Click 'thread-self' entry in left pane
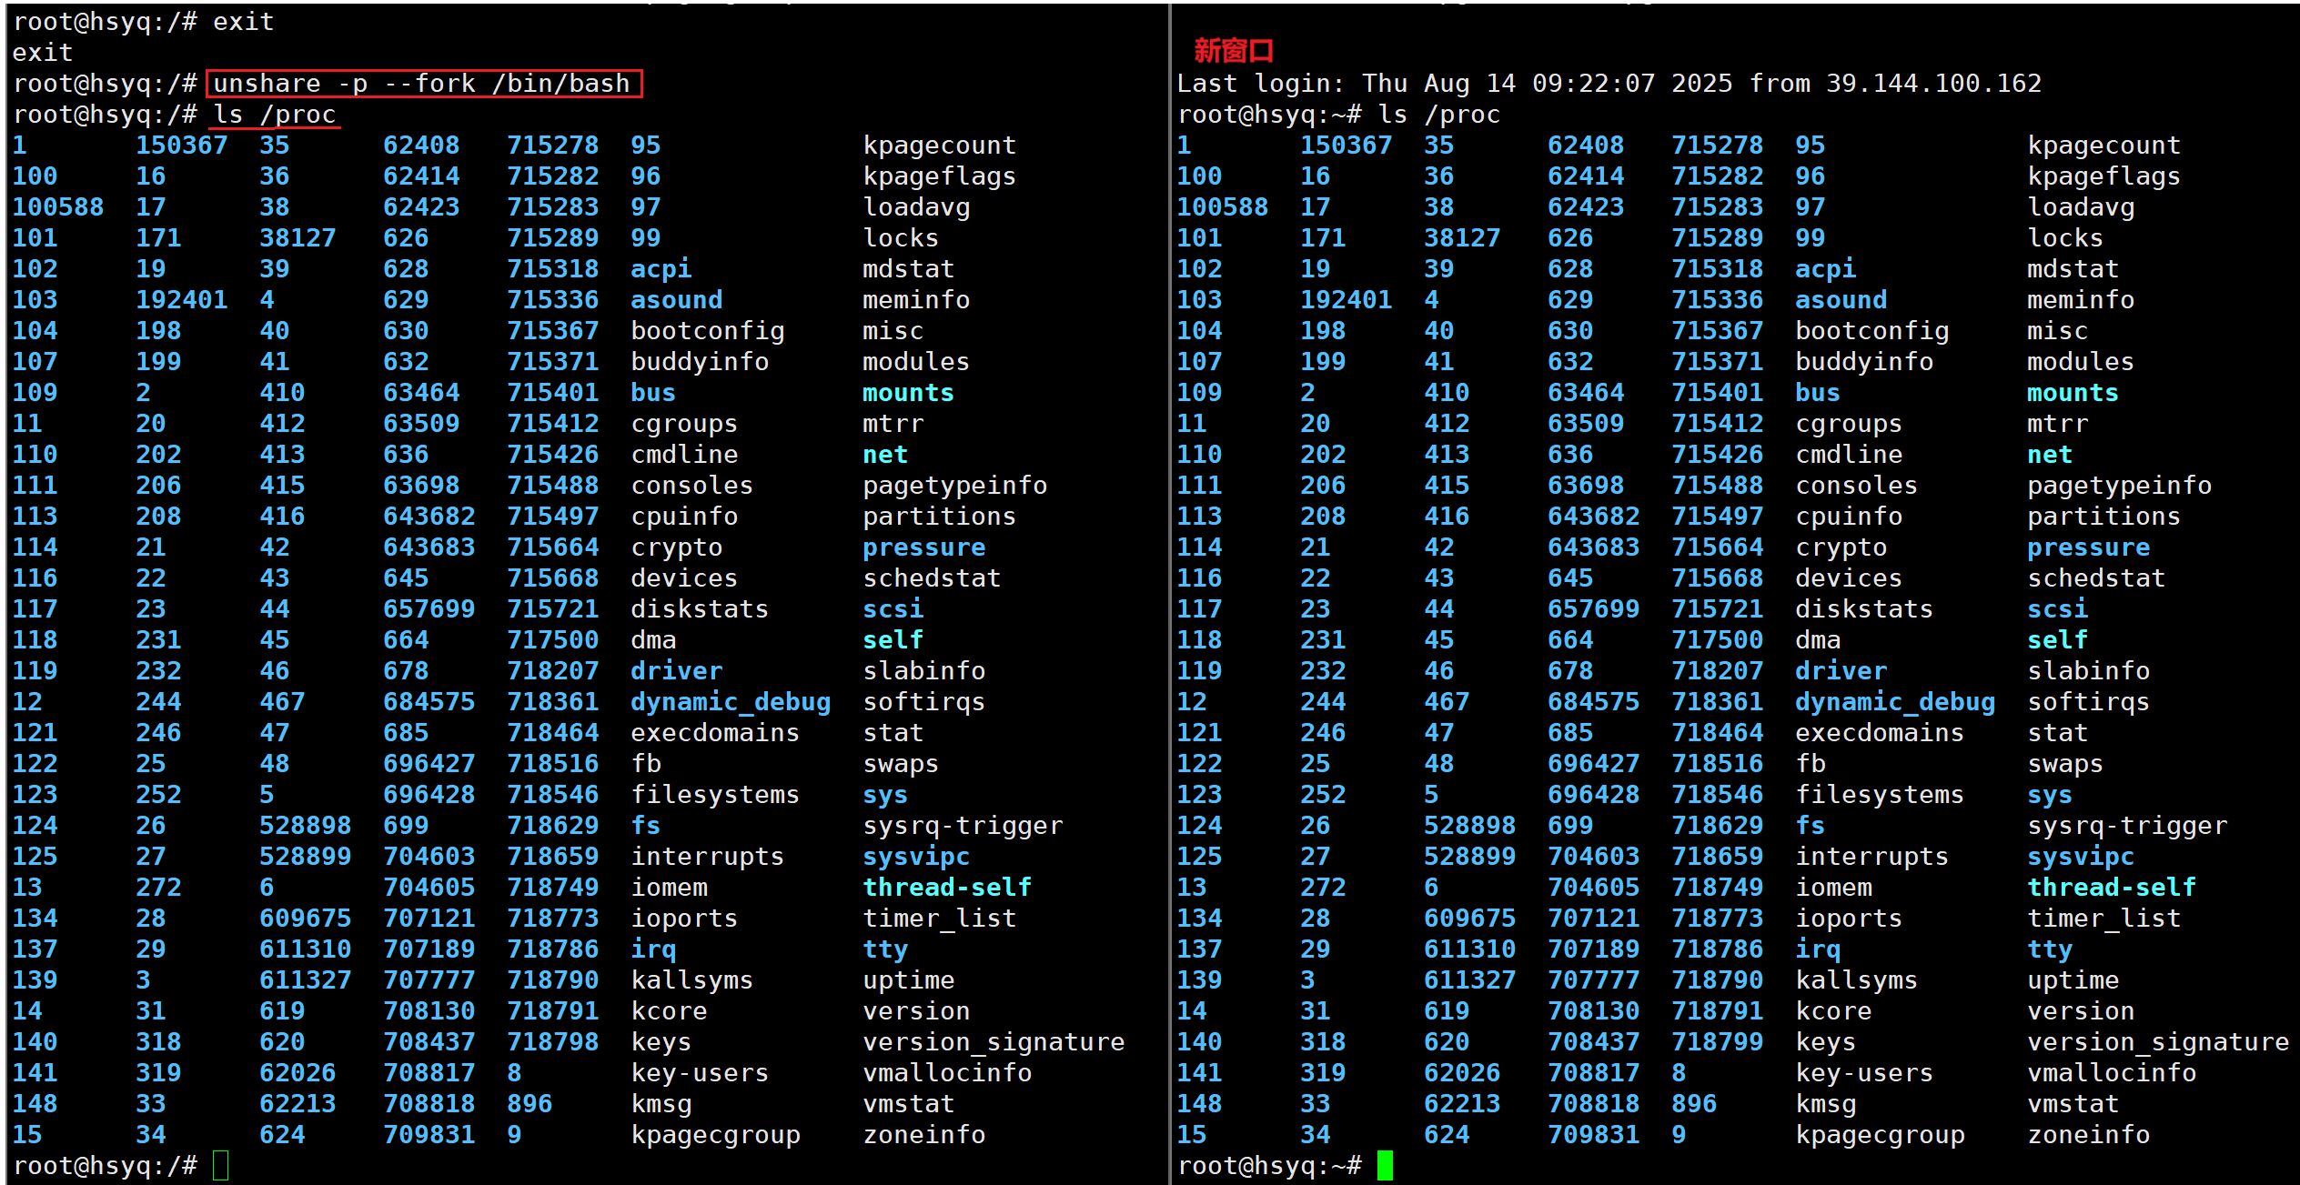Image resolution: width=2300 pixels, height=1185 pixels. click(x=946, y=887)
